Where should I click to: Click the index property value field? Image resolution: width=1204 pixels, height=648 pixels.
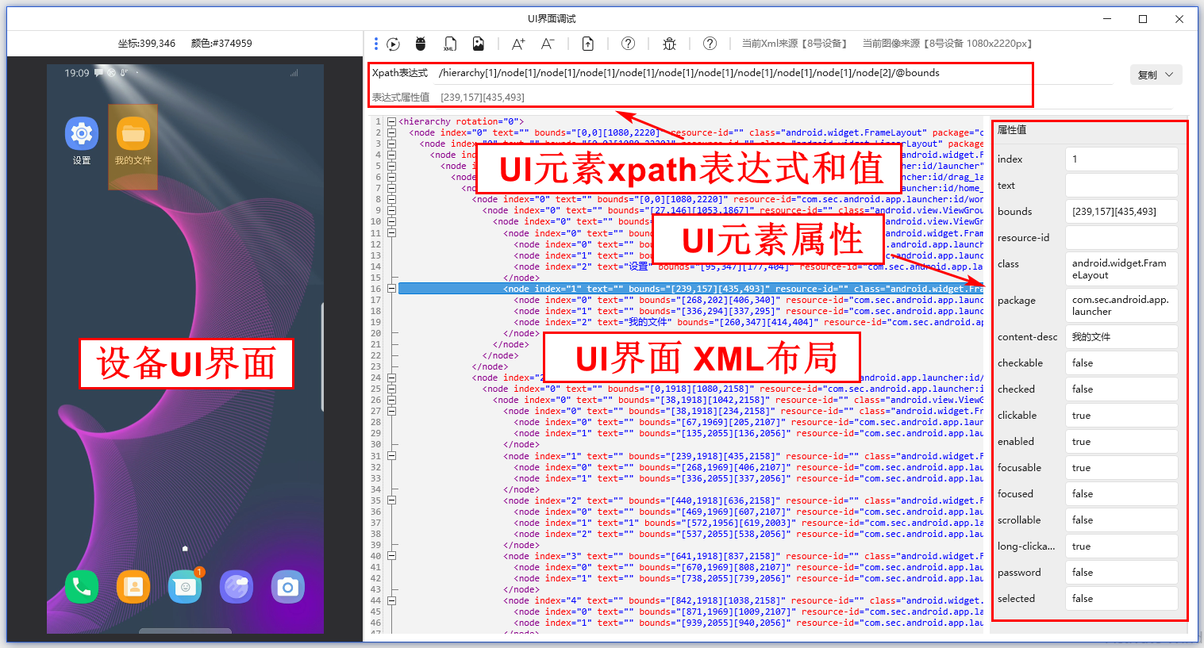[1121, 159]
